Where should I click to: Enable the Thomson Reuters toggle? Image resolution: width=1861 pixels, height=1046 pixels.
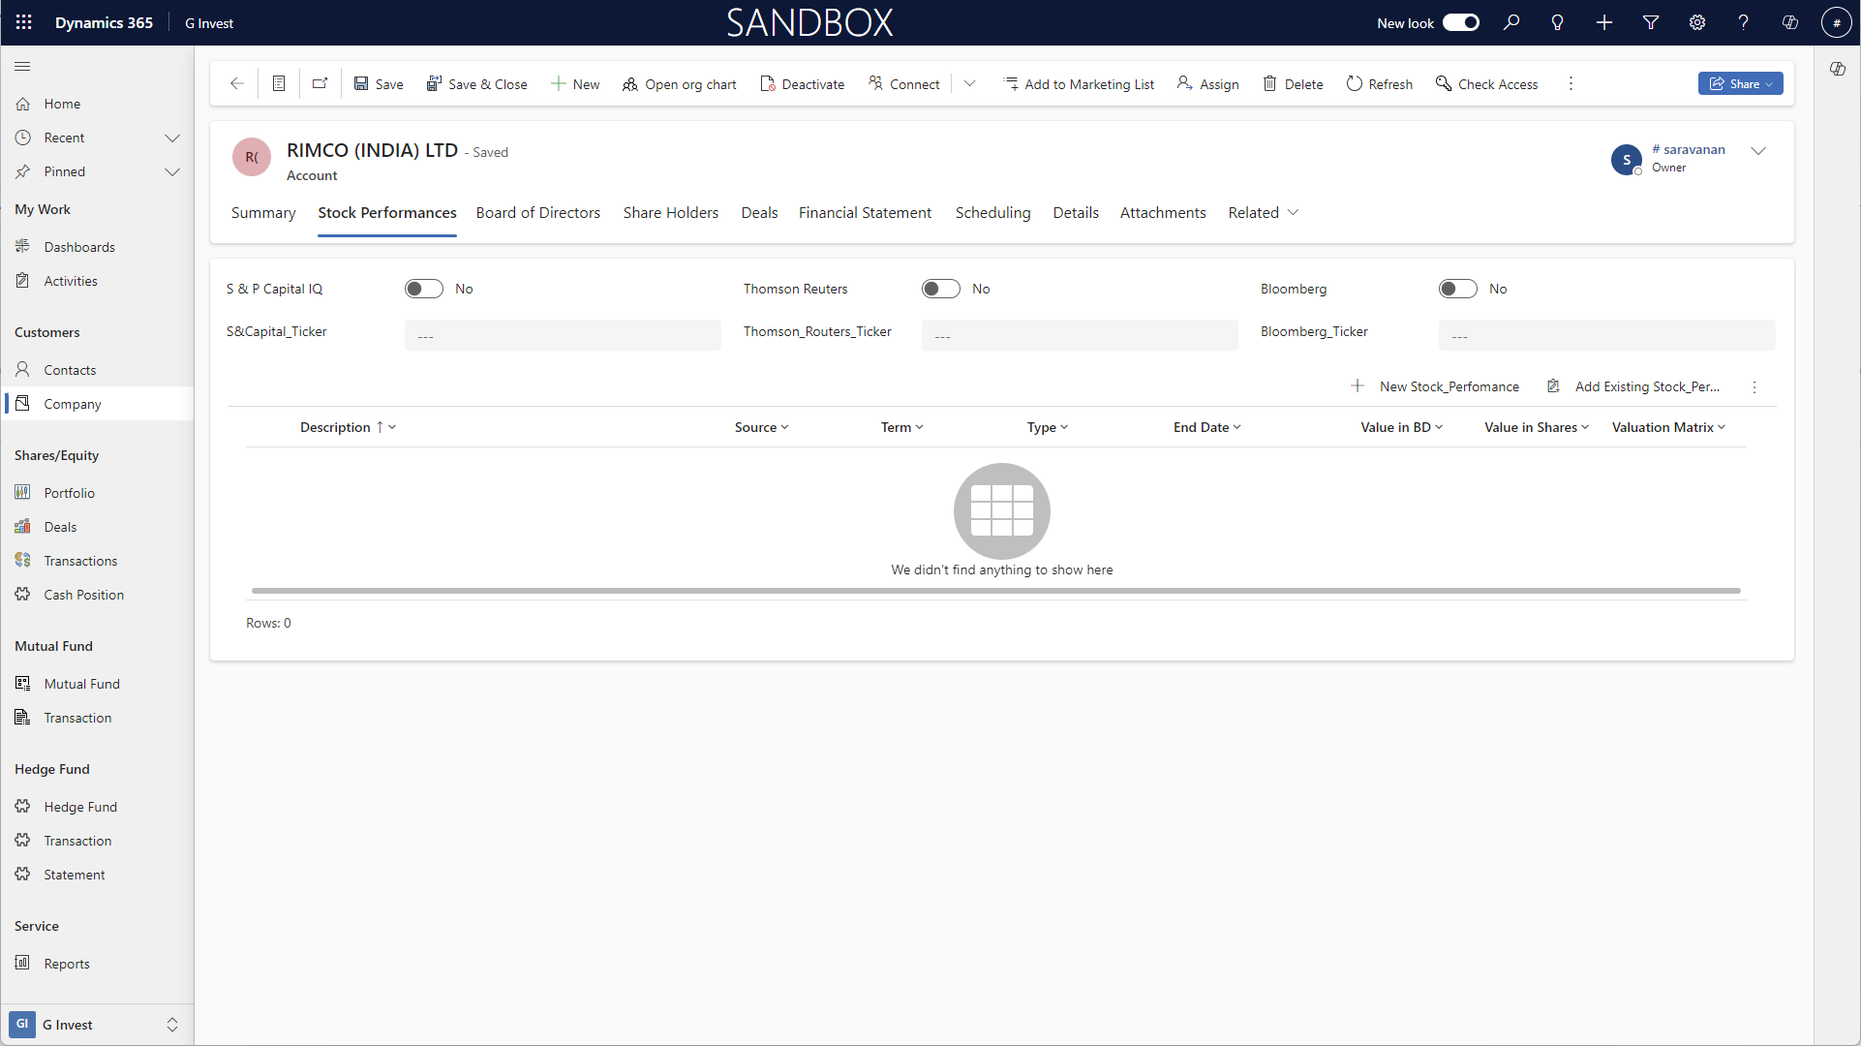point(941,289)
